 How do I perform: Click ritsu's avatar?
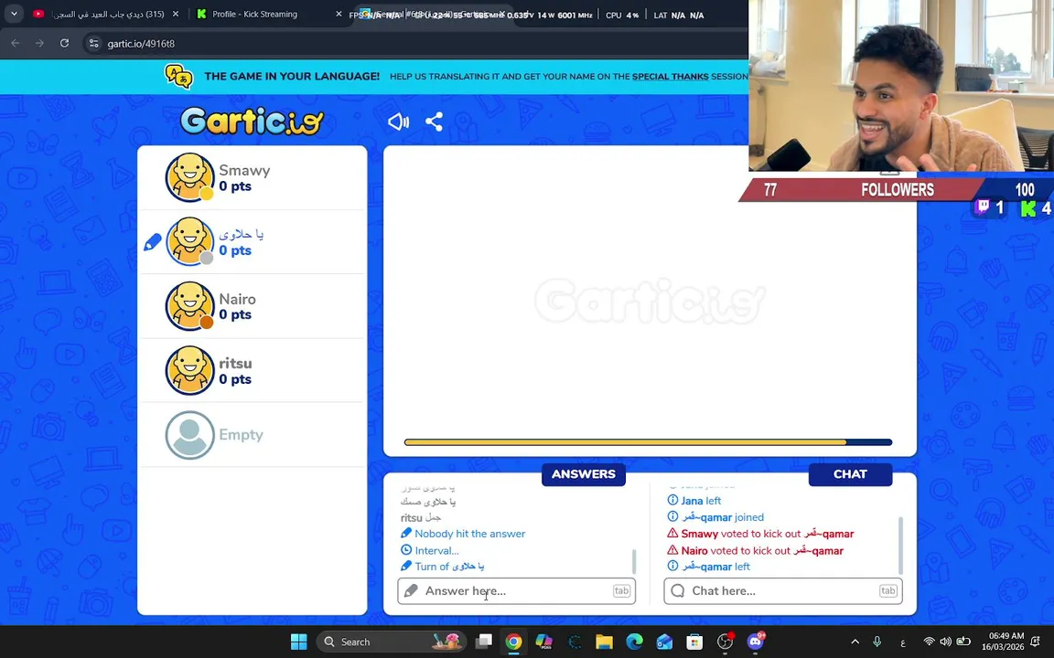189,371
